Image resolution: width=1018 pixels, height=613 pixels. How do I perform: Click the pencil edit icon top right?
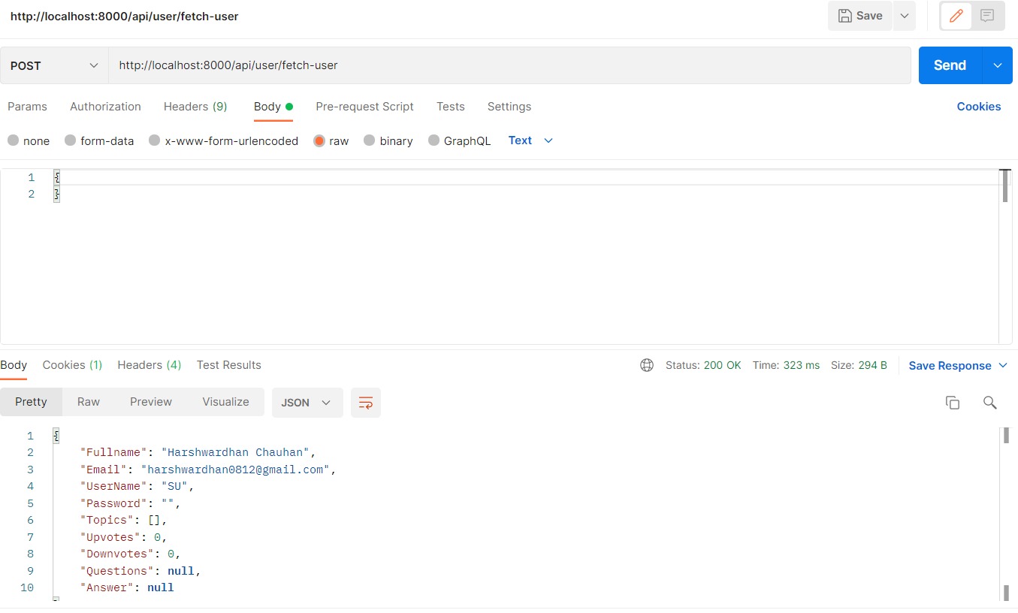(956, 15)
